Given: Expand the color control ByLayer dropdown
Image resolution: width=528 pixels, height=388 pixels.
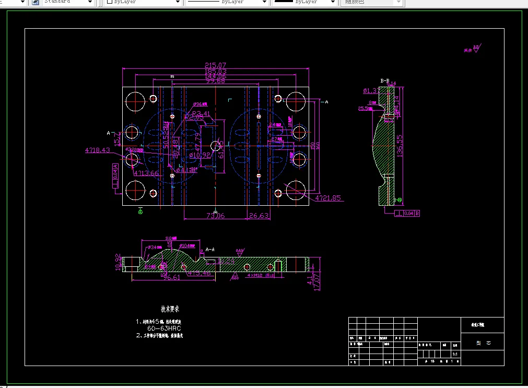Looking at the screenshot, I should click(x=178, y=2).
